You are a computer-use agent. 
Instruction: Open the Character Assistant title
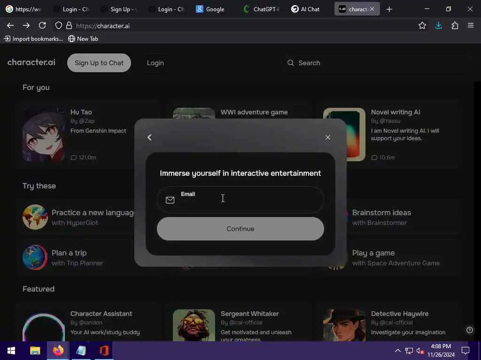click(x=101, y=314)
